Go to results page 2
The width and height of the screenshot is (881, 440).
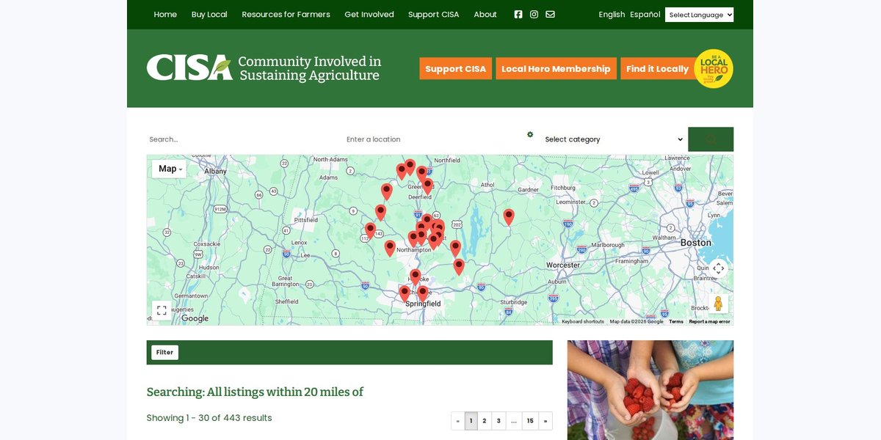(485, 421)
